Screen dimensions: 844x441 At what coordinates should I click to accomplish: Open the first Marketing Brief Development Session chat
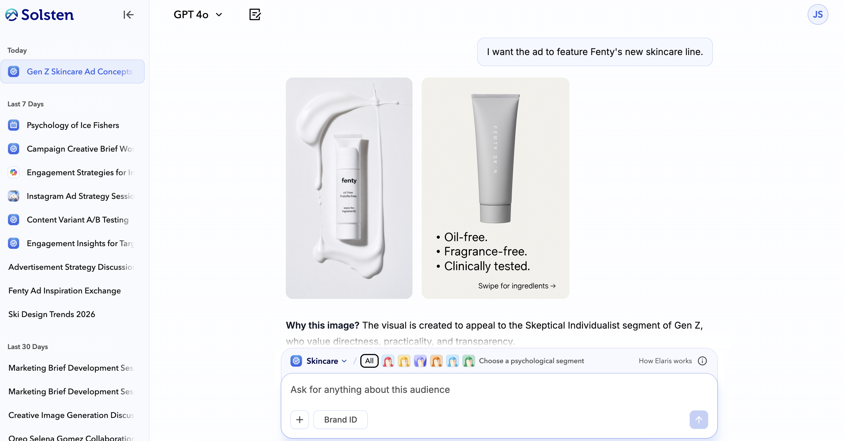[x=72, y=368]
